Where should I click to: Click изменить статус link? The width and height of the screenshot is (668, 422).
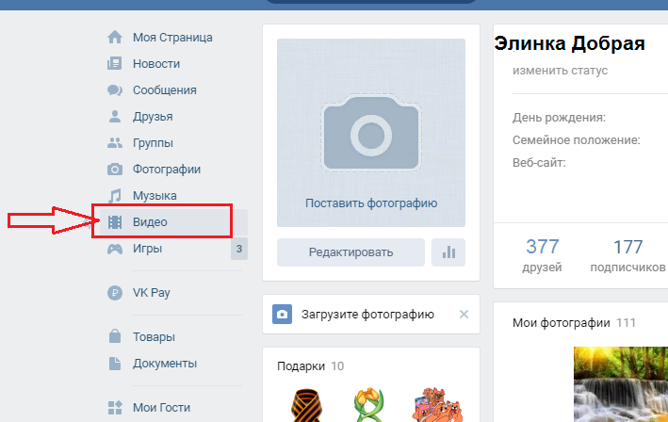pos(560,71)
